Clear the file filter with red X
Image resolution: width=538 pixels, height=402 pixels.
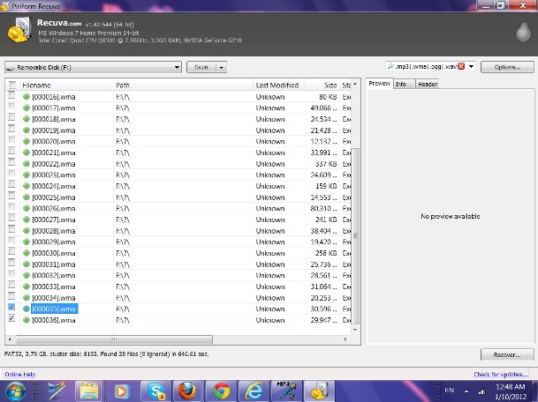pyautogui.click(x=461, y=67)
